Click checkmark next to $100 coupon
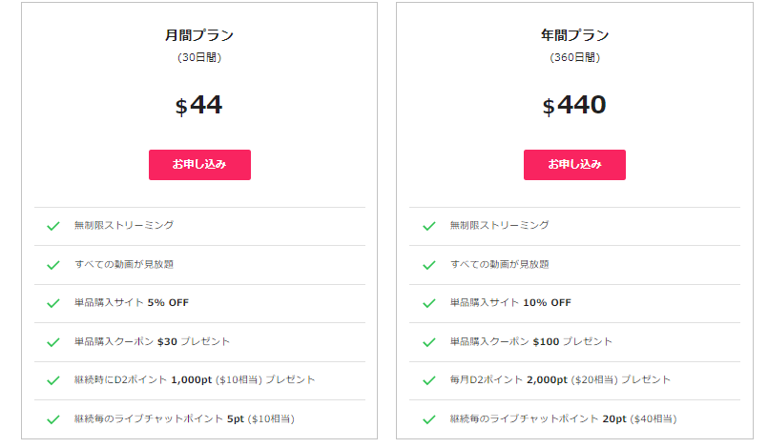The height and width of the screenshot is (448, 768). click(x=429, y=341)
